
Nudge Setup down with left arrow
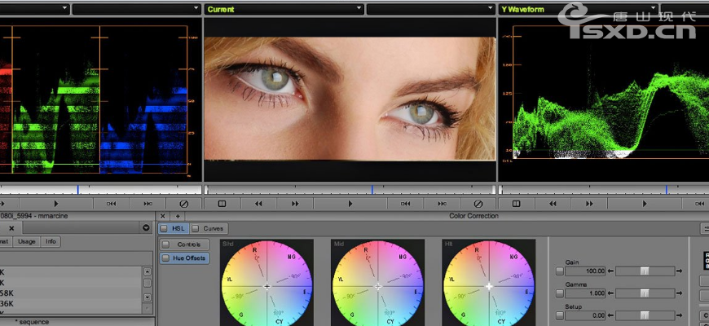coord(610,315)
